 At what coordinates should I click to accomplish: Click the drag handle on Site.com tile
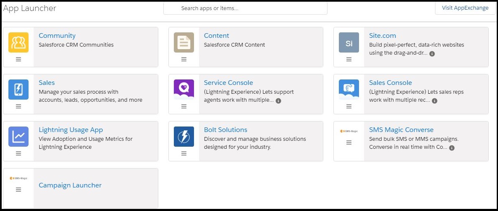tap(349, 59)
